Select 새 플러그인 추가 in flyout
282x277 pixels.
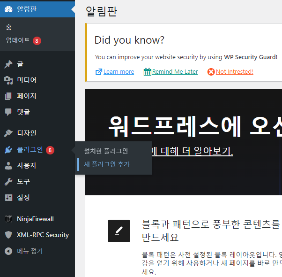coord(107,164)
